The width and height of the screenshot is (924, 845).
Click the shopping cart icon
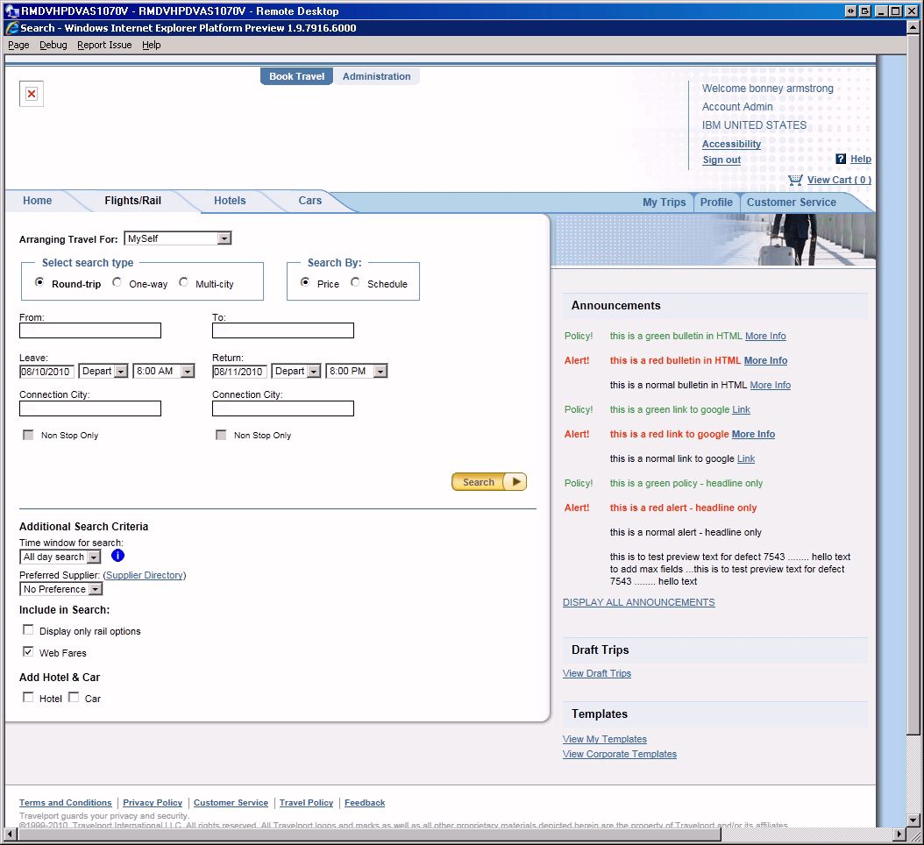click(795, 180)
